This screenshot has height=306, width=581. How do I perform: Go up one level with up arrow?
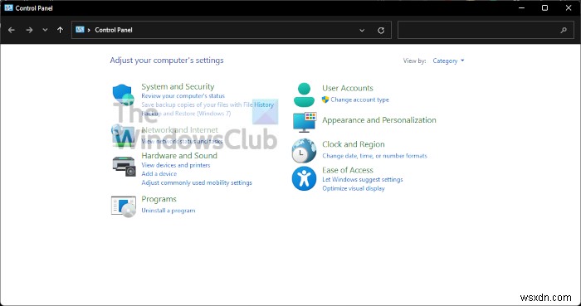coord(61,30)
